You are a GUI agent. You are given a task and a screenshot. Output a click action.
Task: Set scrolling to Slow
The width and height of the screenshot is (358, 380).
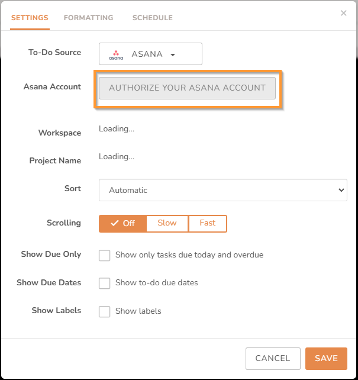[167, 224]
